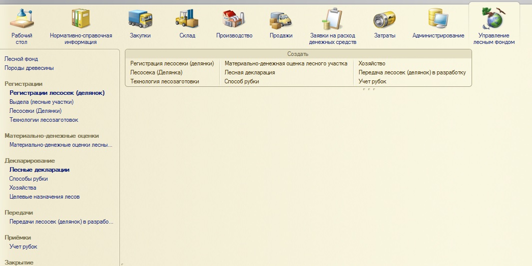532x266 pixels.
Task: Click the Материально-денежные оценки group heading
Action: (x=51, y=136)
